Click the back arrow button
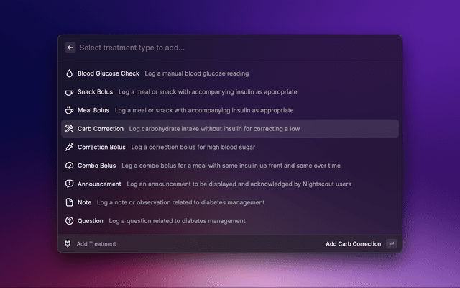Screen dimensions: 460x288 click(x=70, y=48)
